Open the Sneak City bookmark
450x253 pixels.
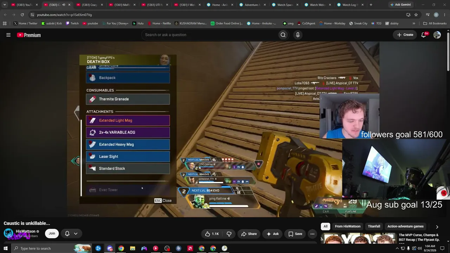coord(358,24)
